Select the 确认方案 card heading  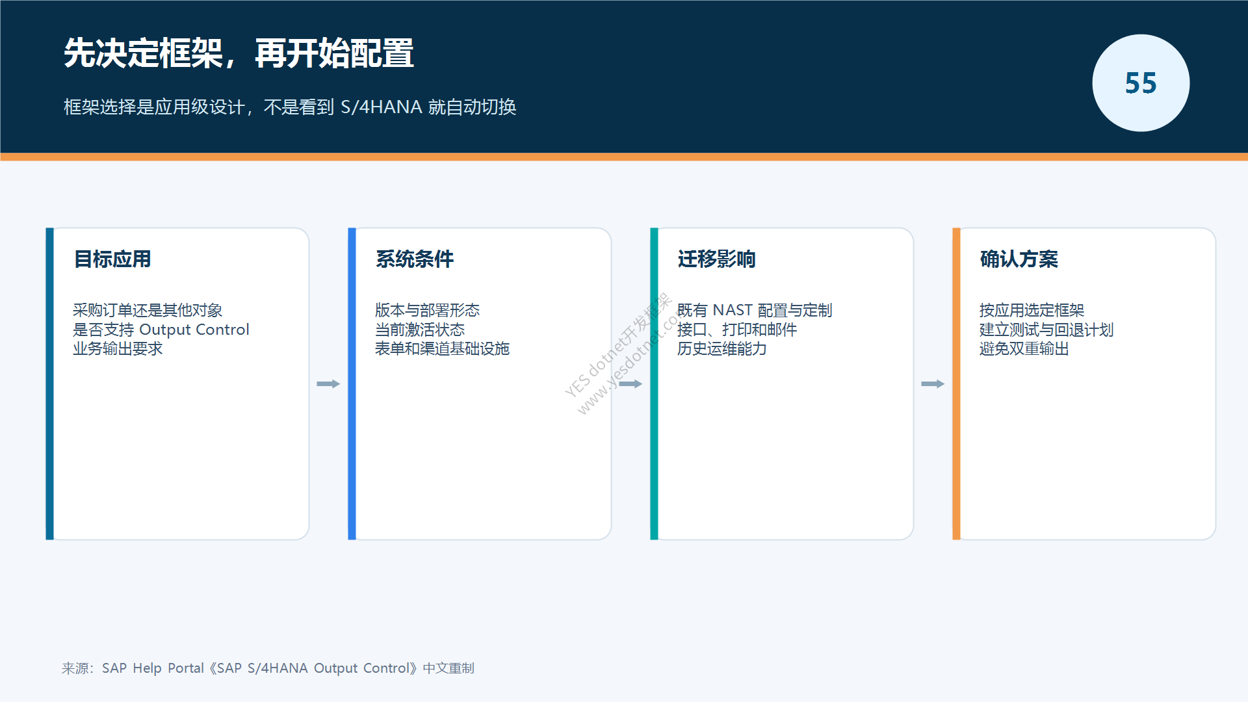(x=1019, y=259)
